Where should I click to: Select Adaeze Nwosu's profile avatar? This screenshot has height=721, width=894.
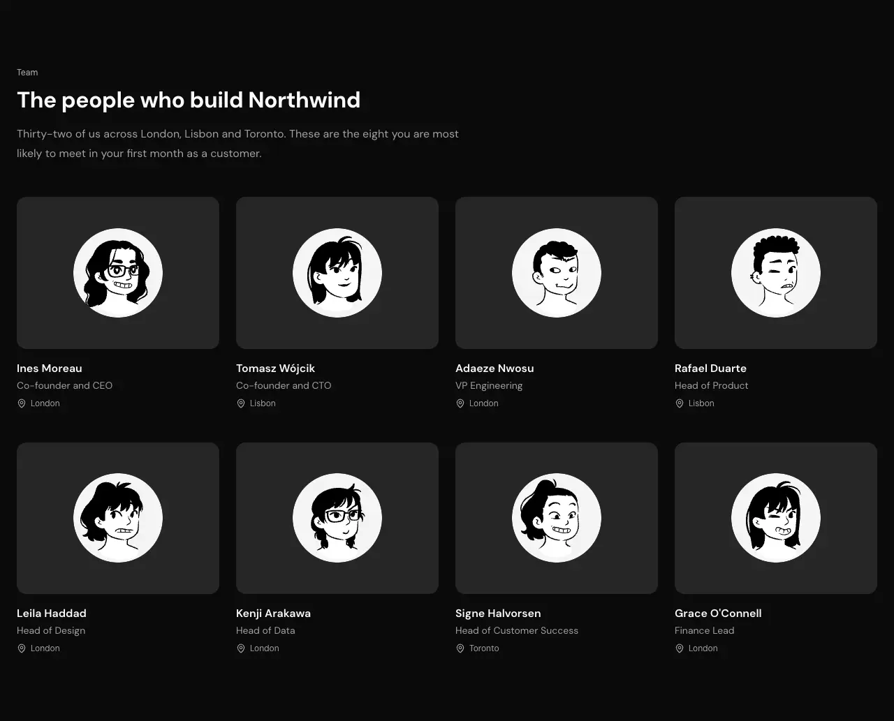pyautogui.click(x=557, y=273)
